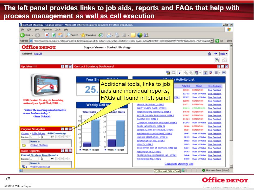Screen dimensions: 254x190
Task: Open the View menu
Action: [37, 30]
